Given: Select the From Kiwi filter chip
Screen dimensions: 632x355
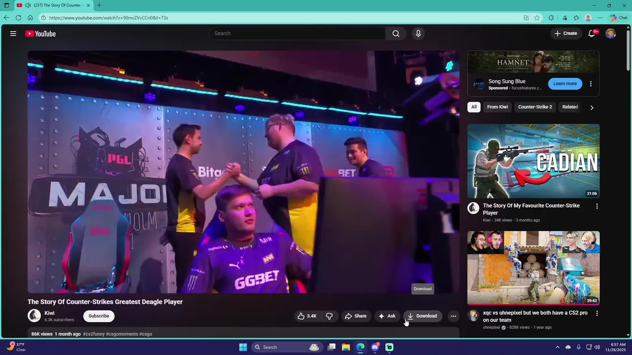Looking at the screenshot, I should click(497, 107).
